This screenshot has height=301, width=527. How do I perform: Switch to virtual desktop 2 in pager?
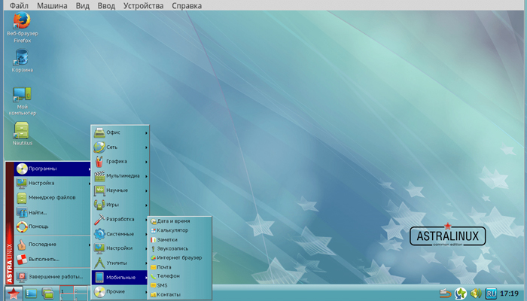point(81,290)
